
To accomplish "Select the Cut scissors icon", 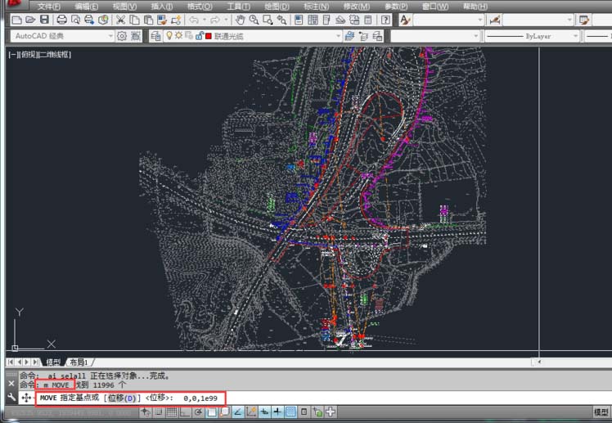I will pyautogui.click(x=120, y=20).
